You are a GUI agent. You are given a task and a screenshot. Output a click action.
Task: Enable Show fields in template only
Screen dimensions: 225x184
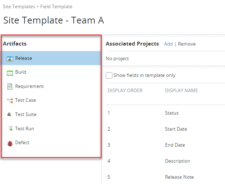pyautogui.click(x=109, y=75)
